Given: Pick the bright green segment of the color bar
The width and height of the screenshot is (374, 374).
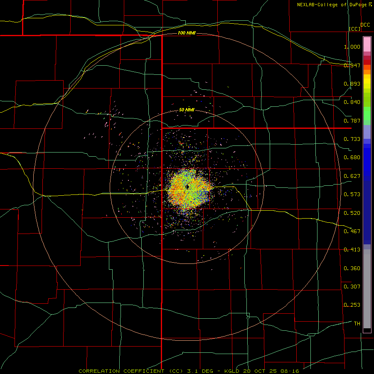Looking at the screenshot, I should (x=367, y=113).
